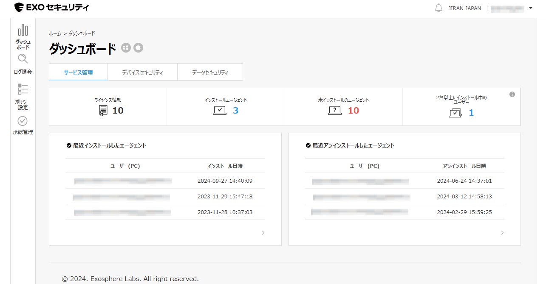546x284 pixels.
Task: Expand recently uninstalled agents list chevron
Action: 502,233
